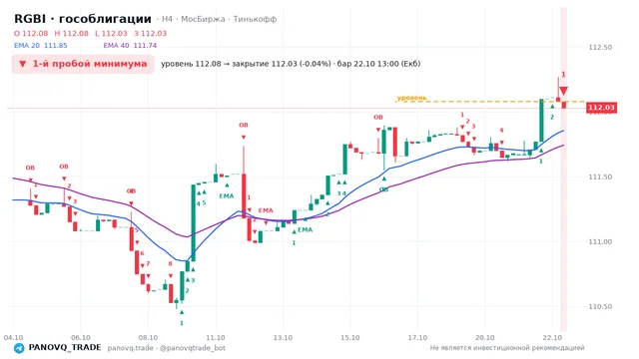Click the red 'OB' label near 16.10

pos(378,118)
